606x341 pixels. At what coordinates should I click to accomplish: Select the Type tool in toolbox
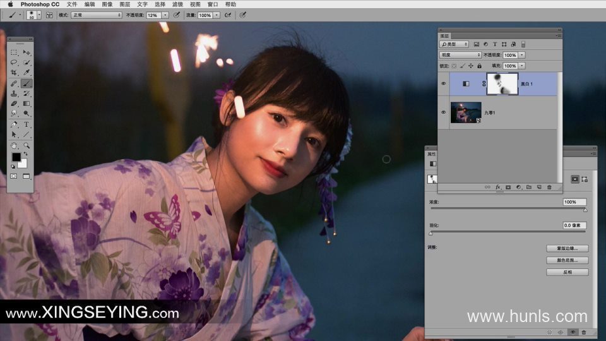click(x=27, y=124)
